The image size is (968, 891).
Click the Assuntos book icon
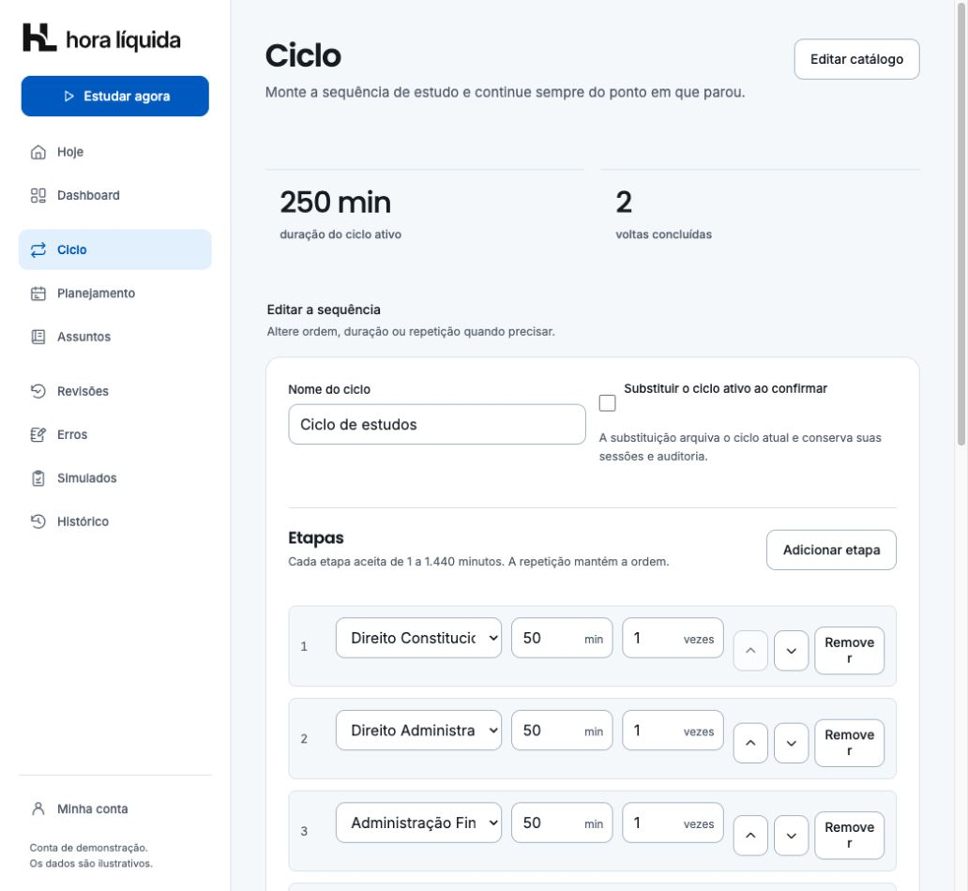(38, 337)
